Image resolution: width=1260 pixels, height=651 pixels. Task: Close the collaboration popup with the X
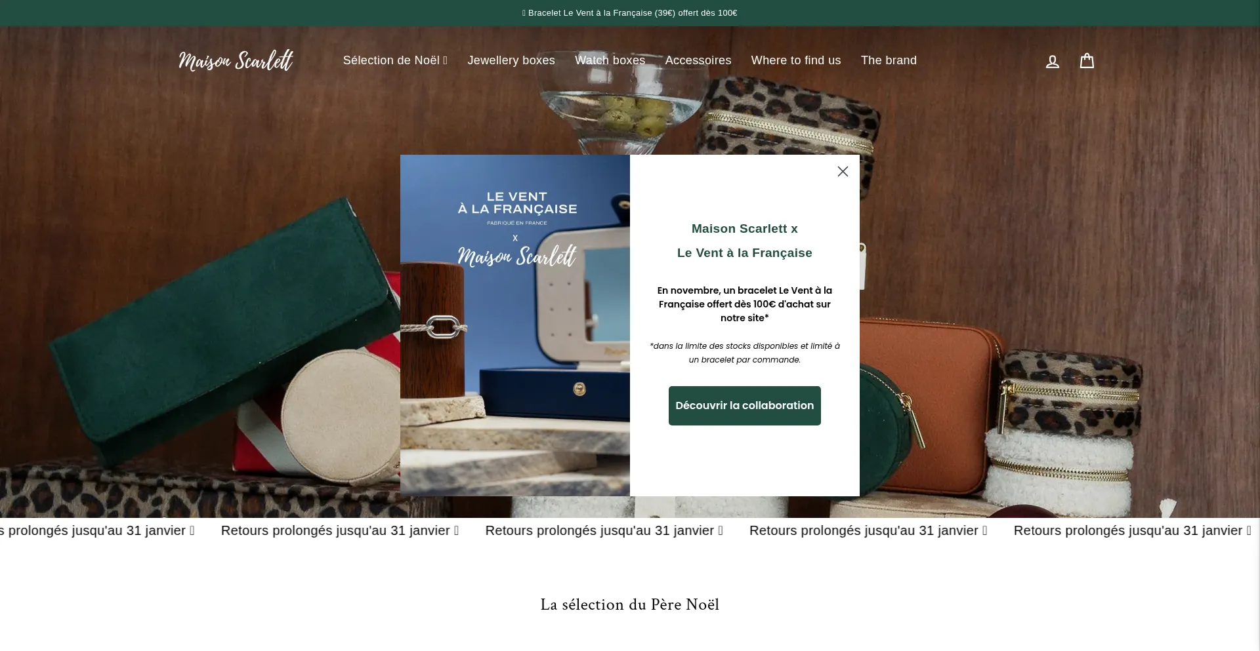[843, 171]
